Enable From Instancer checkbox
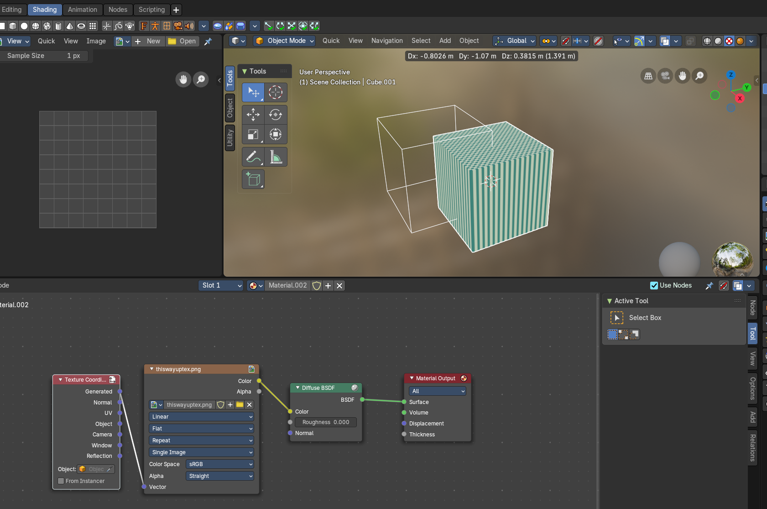767x509 pixels. 61,481
